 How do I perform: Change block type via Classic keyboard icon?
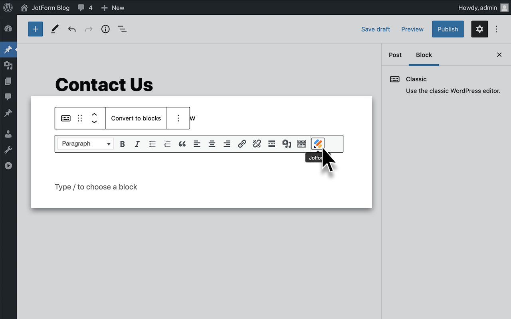click(66, 118)
